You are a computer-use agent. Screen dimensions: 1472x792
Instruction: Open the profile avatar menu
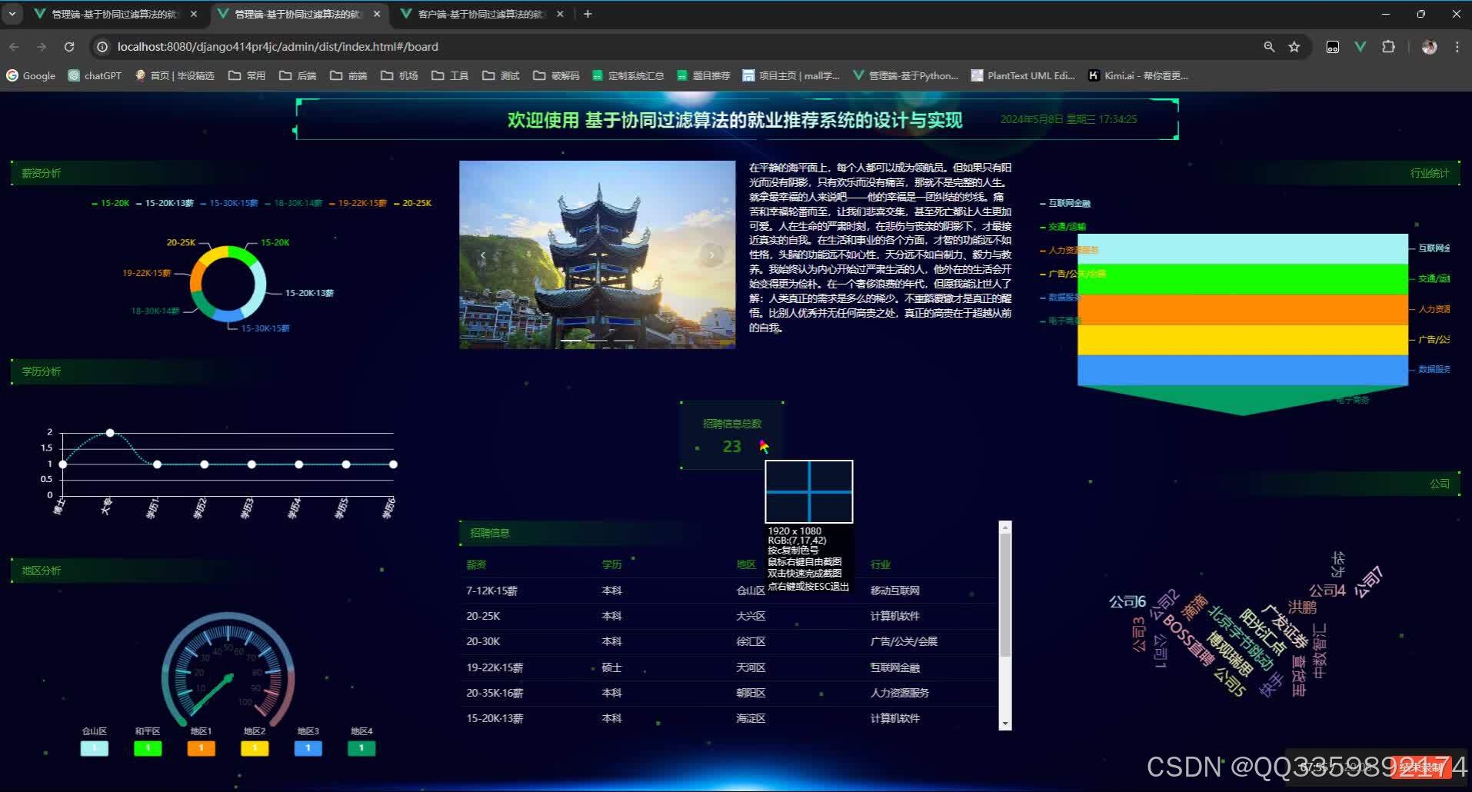1430,47
